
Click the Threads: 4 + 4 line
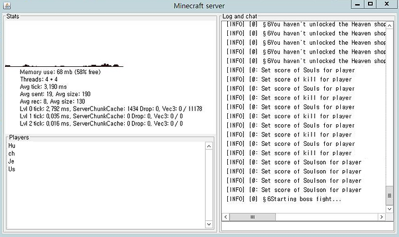coord(39,80)
